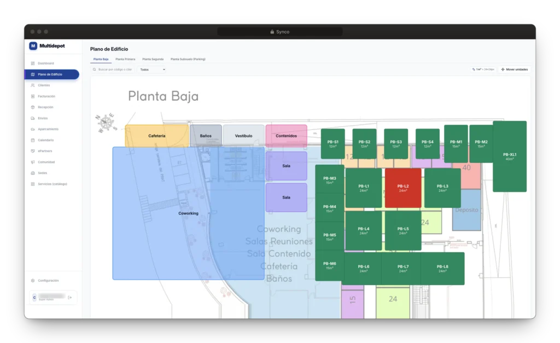560x343 pixels.
Task: Focus the Buscar por código search field
Action: click(113, 69)
